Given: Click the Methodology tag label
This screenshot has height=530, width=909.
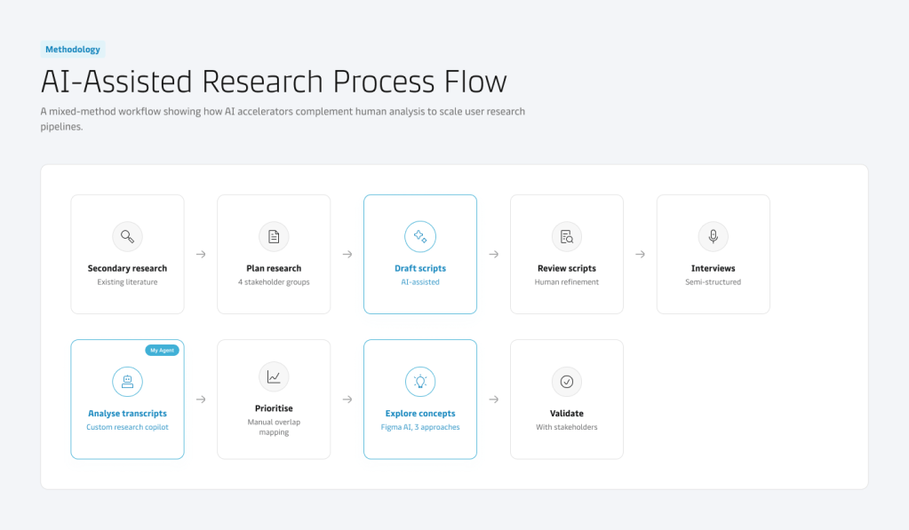Looking at the screenshot, I should pyautogui.click(x=73, y=49).
